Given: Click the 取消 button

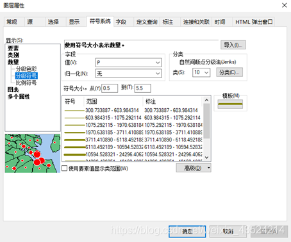Looking at the screenshot, I should pos(228,231).
